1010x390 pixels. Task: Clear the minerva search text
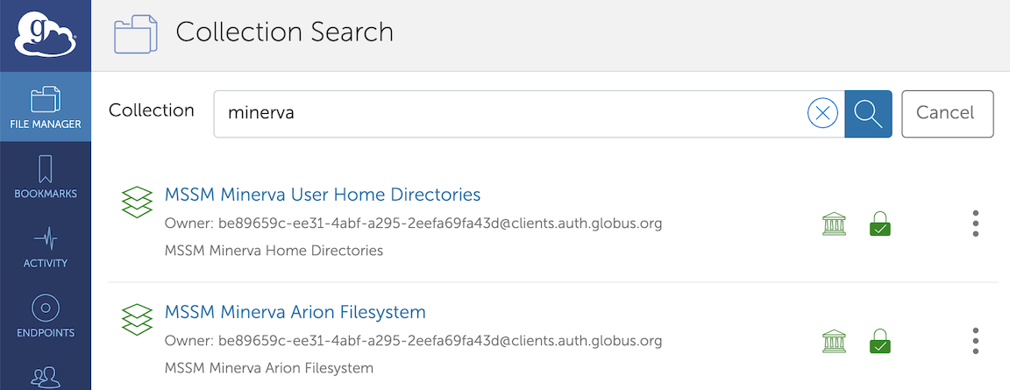822,113
